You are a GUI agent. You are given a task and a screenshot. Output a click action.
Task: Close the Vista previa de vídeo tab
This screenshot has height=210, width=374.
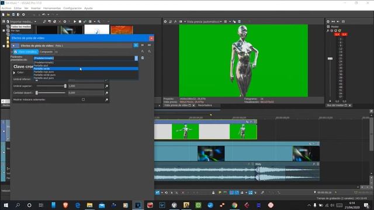tap(193, 105)
